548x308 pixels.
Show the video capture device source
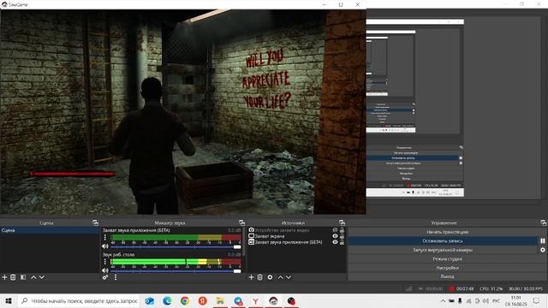(x=335, y=230)
